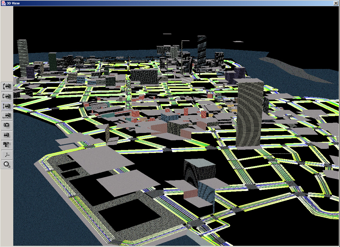The width and height of the screenshot is (340, 247).
Task: Take a snapshot with the photo camera icon
Action: [x=7, y=125]
